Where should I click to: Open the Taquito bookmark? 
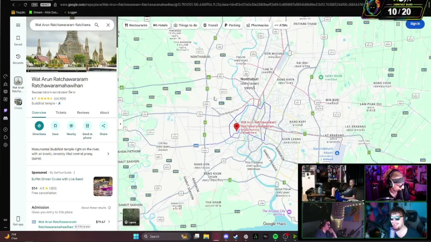[x=18, y=12]
